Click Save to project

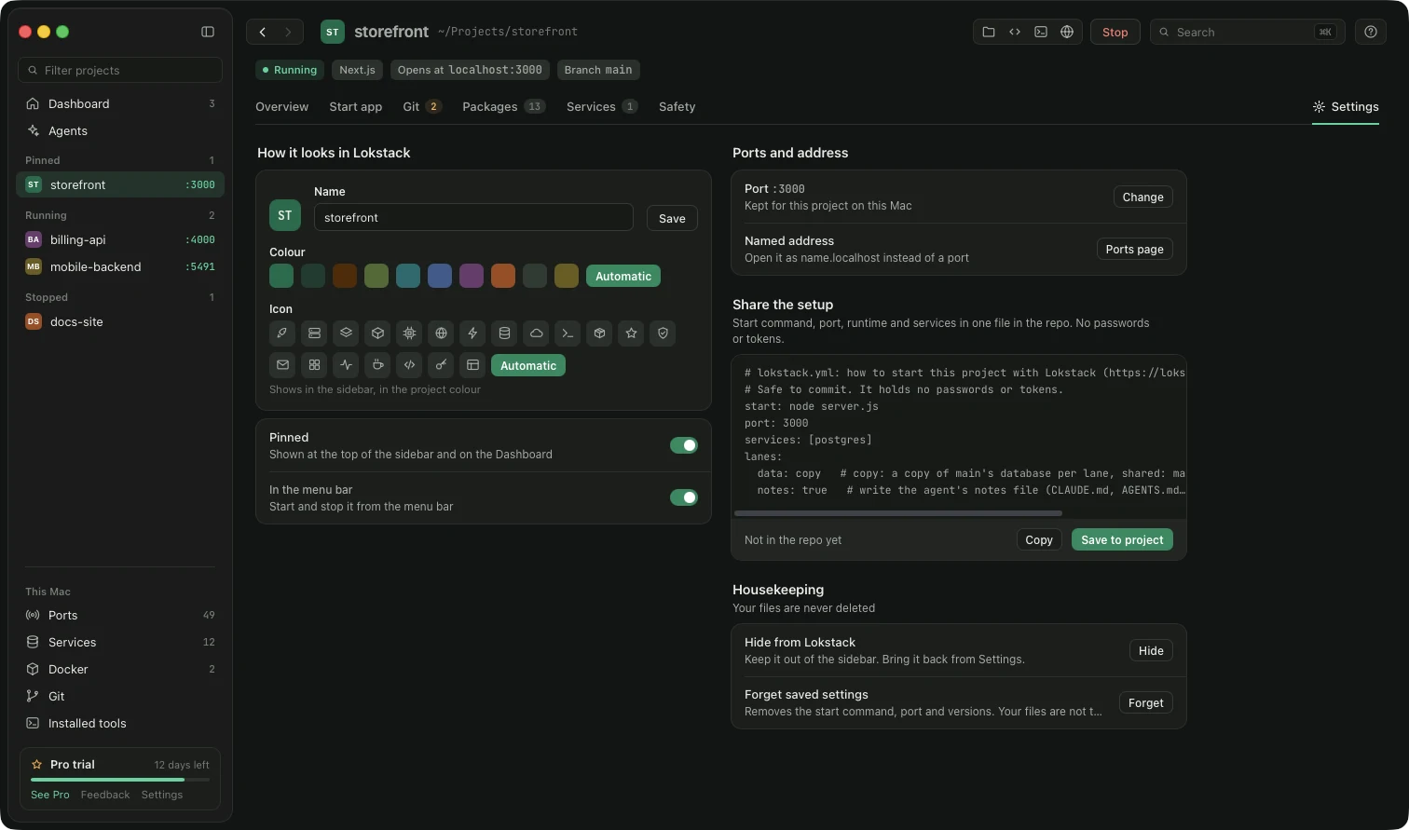point(1122,539)
